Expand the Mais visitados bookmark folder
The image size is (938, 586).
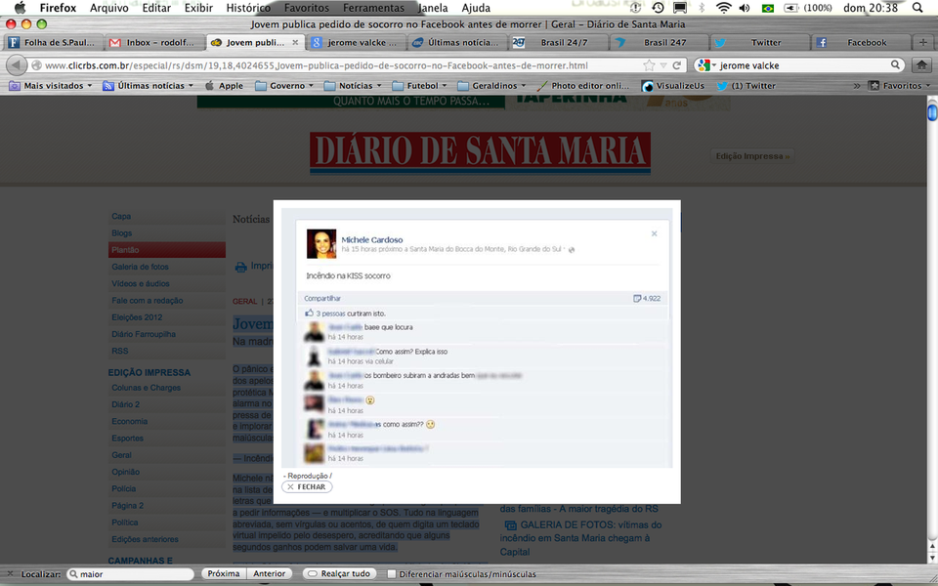coord(51,86)
